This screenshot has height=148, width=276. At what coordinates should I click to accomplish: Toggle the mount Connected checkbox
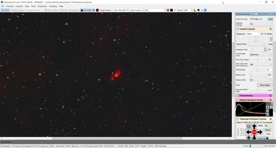coord(261,122)
